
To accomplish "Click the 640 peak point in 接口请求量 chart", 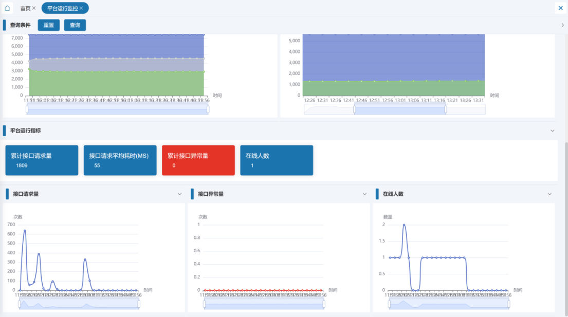I will click(x=25, y=231).
